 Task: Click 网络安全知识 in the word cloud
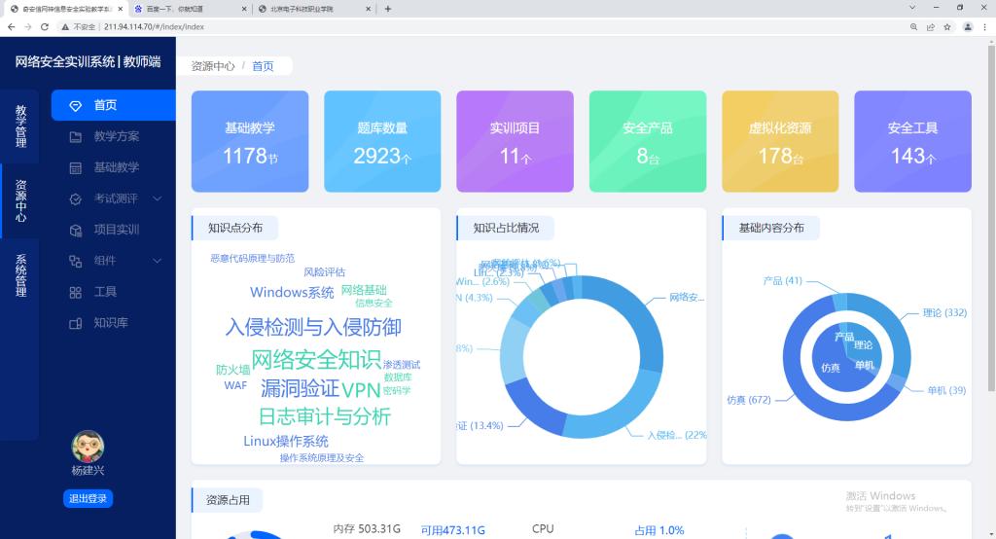(316, 360)
